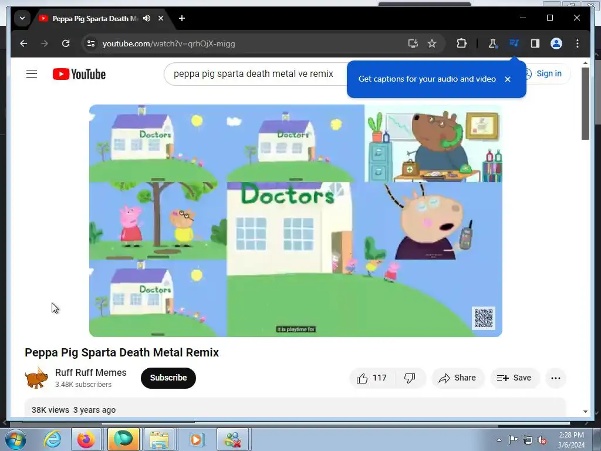601x451 pixels.
Task: Share this video
Action: point(458,378)
